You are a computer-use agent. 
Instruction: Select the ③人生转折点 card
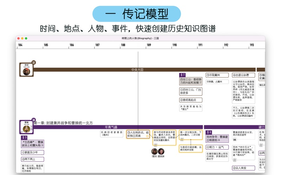138,134
